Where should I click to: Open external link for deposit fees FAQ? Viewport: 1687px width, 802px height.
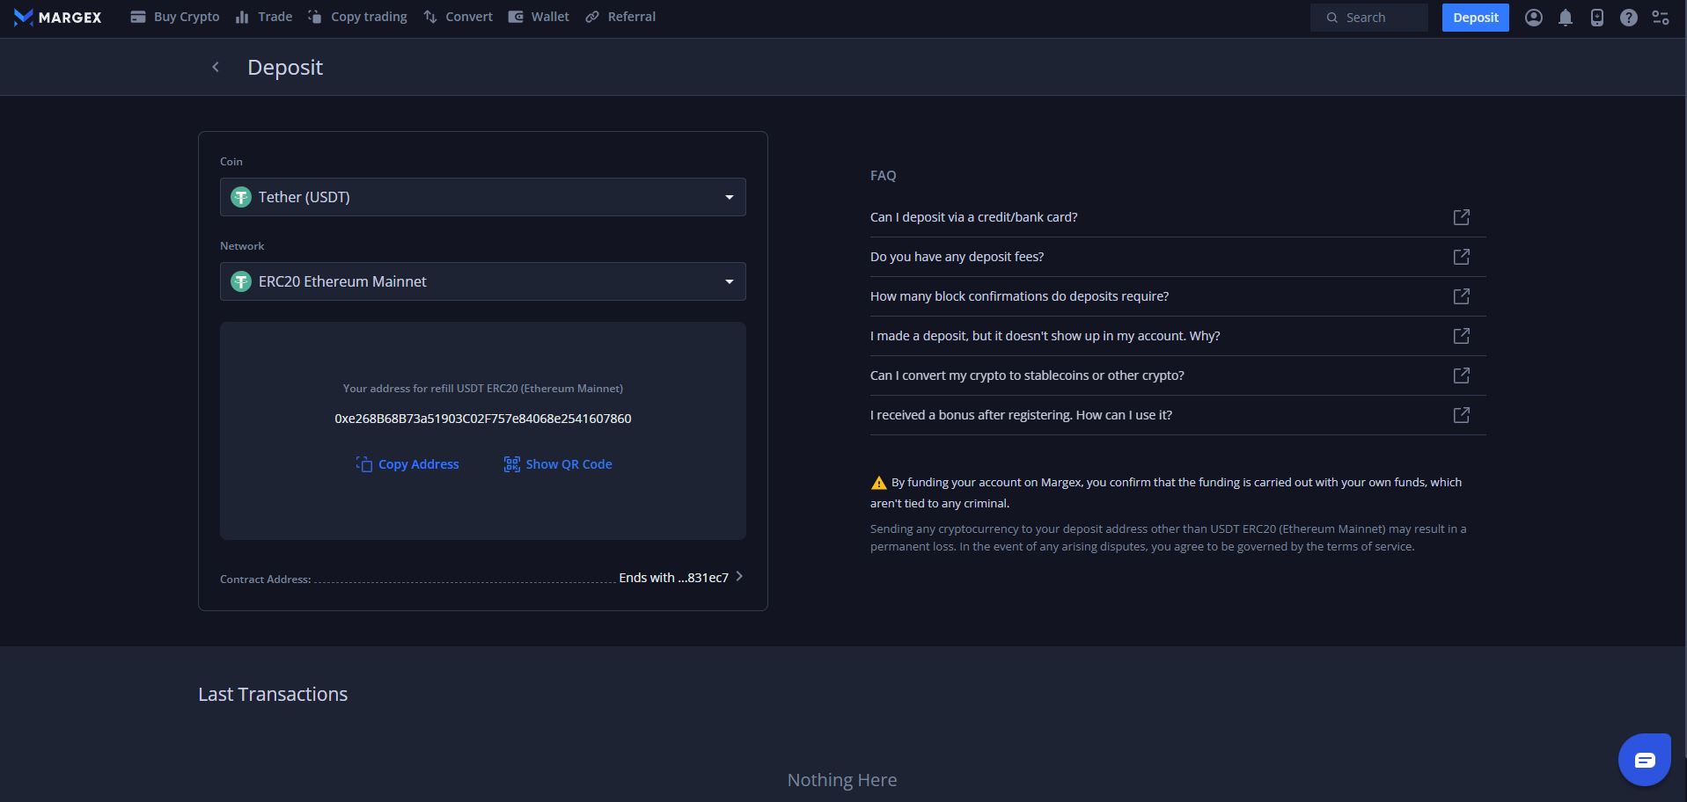click(1461, 257)
